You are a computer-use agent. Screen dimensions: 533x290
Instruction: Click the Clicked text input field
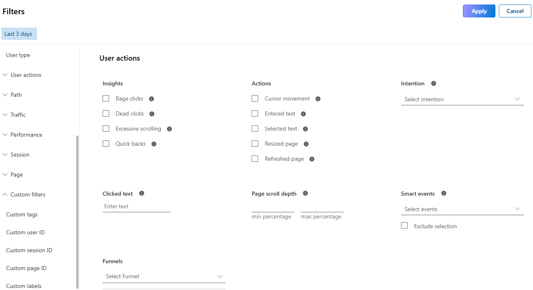[x=136, y=207]
